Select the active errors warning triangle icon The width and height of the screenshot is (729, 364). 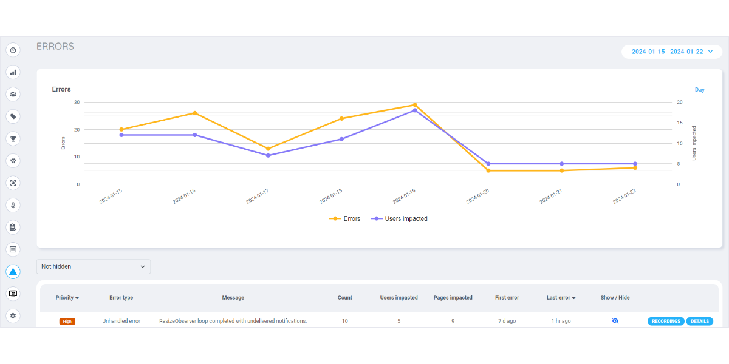coord(13,272)
